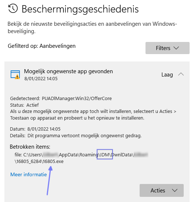Open the Filters dropdown
This screenshot has width=194, height=202.
click(x=168, y=48)
